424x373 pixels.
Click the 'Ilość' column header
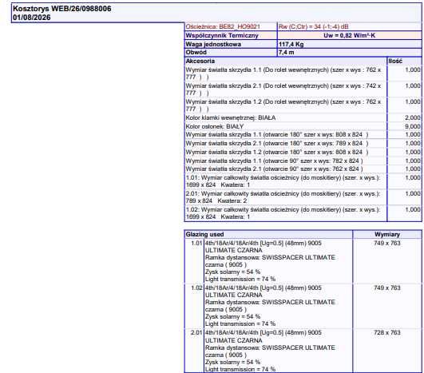[395, 62]
